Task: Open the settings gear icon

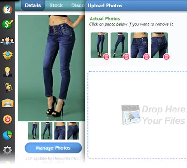Action: click(x=7, y=150)
